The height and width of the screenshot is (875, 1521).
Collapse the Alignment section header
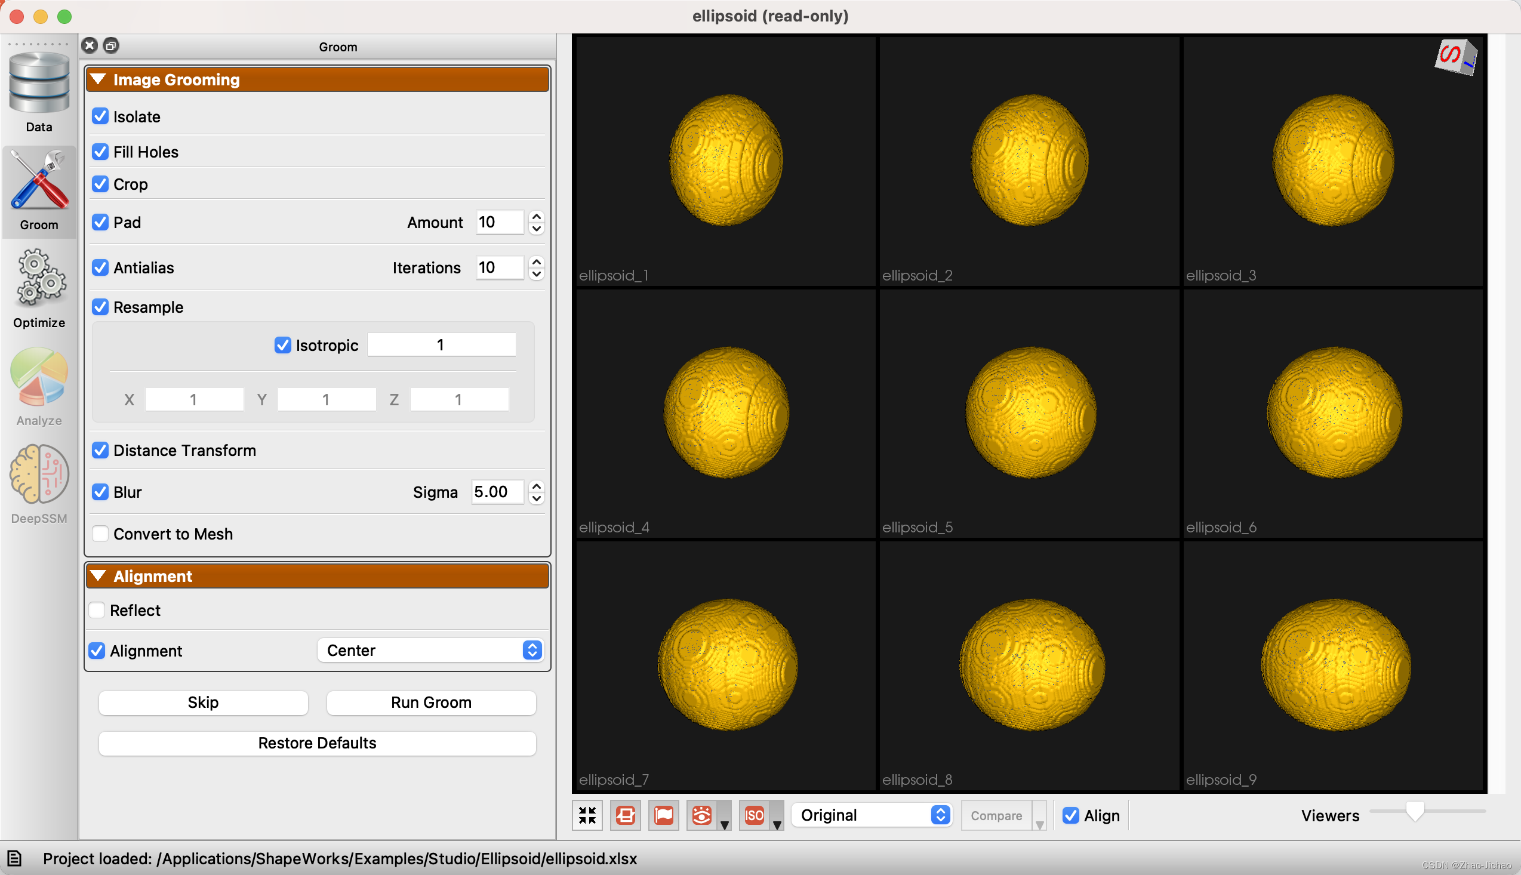[x=98, y=577]
